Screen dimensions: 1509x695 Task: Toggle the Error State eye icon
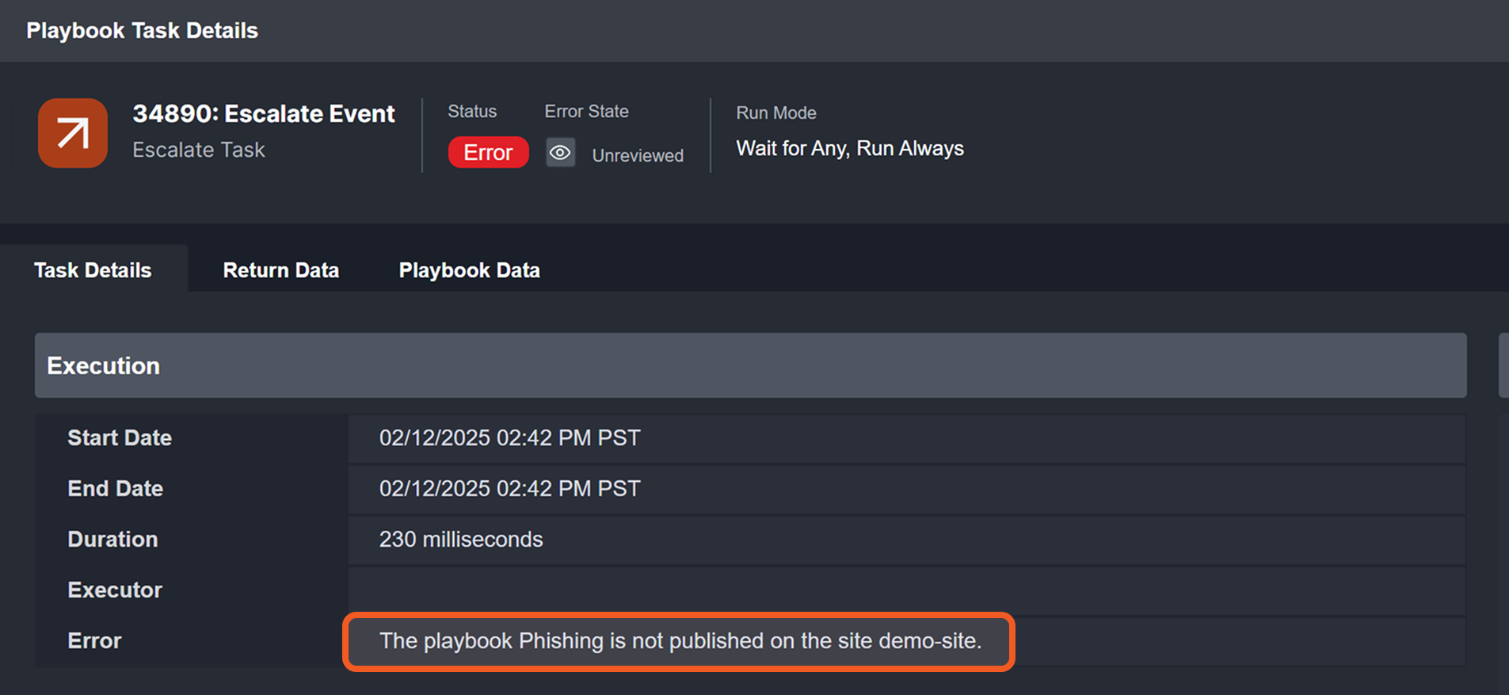coord(560,153)
